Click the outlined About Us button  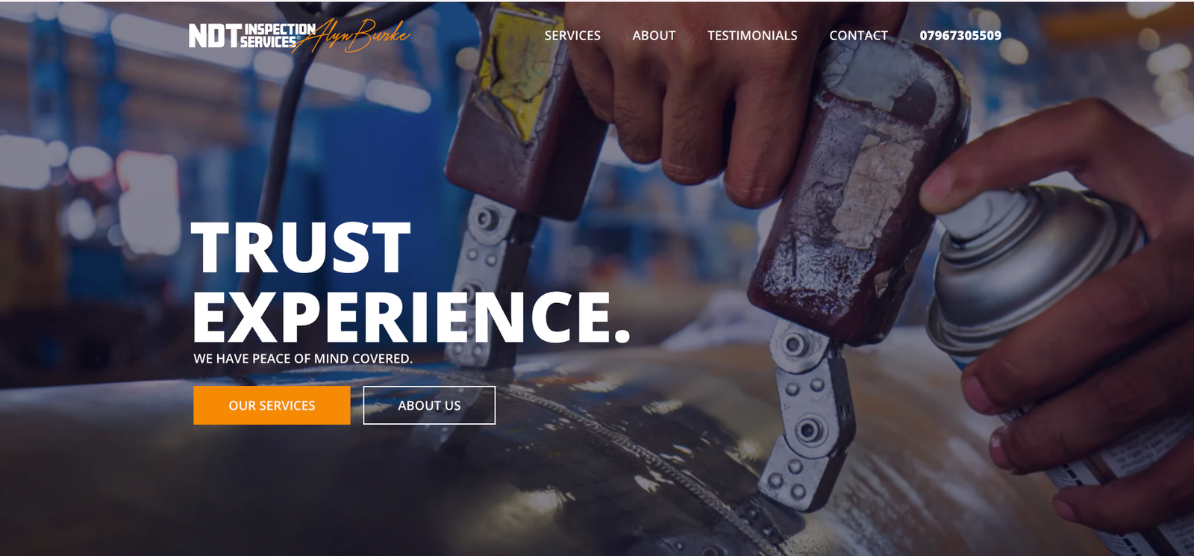[429, 405]
